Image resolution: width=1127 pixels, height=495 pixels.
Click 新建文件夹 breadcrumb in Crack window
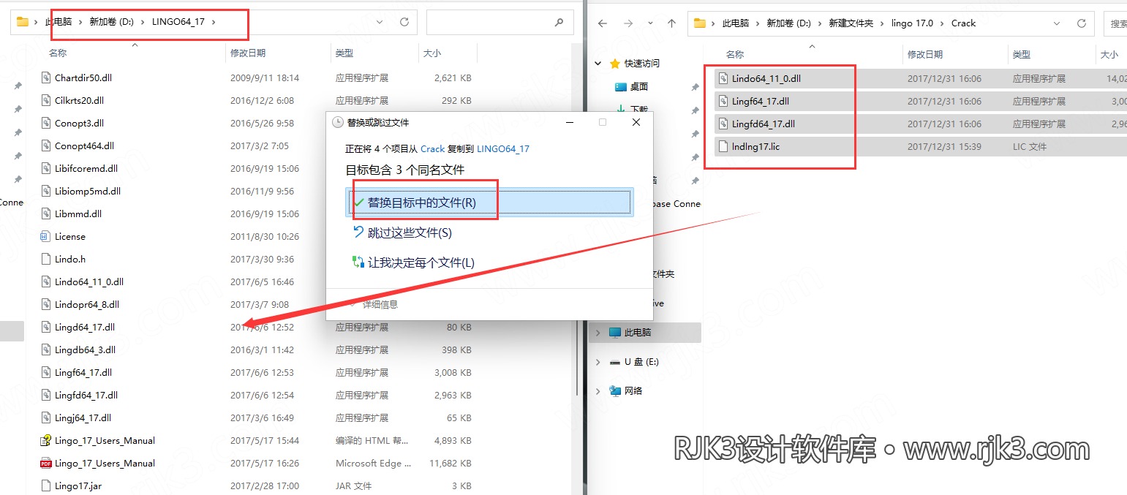(851, 23)
